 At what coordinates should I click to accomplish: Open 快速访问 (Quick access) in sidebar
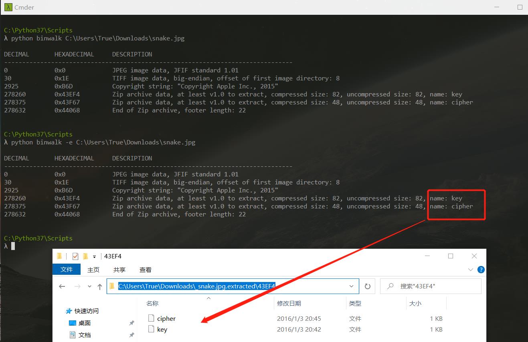click(x=87, y=311)
